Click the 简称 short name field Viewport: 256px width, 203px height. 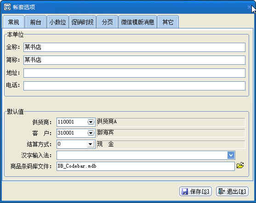(134, 60)
